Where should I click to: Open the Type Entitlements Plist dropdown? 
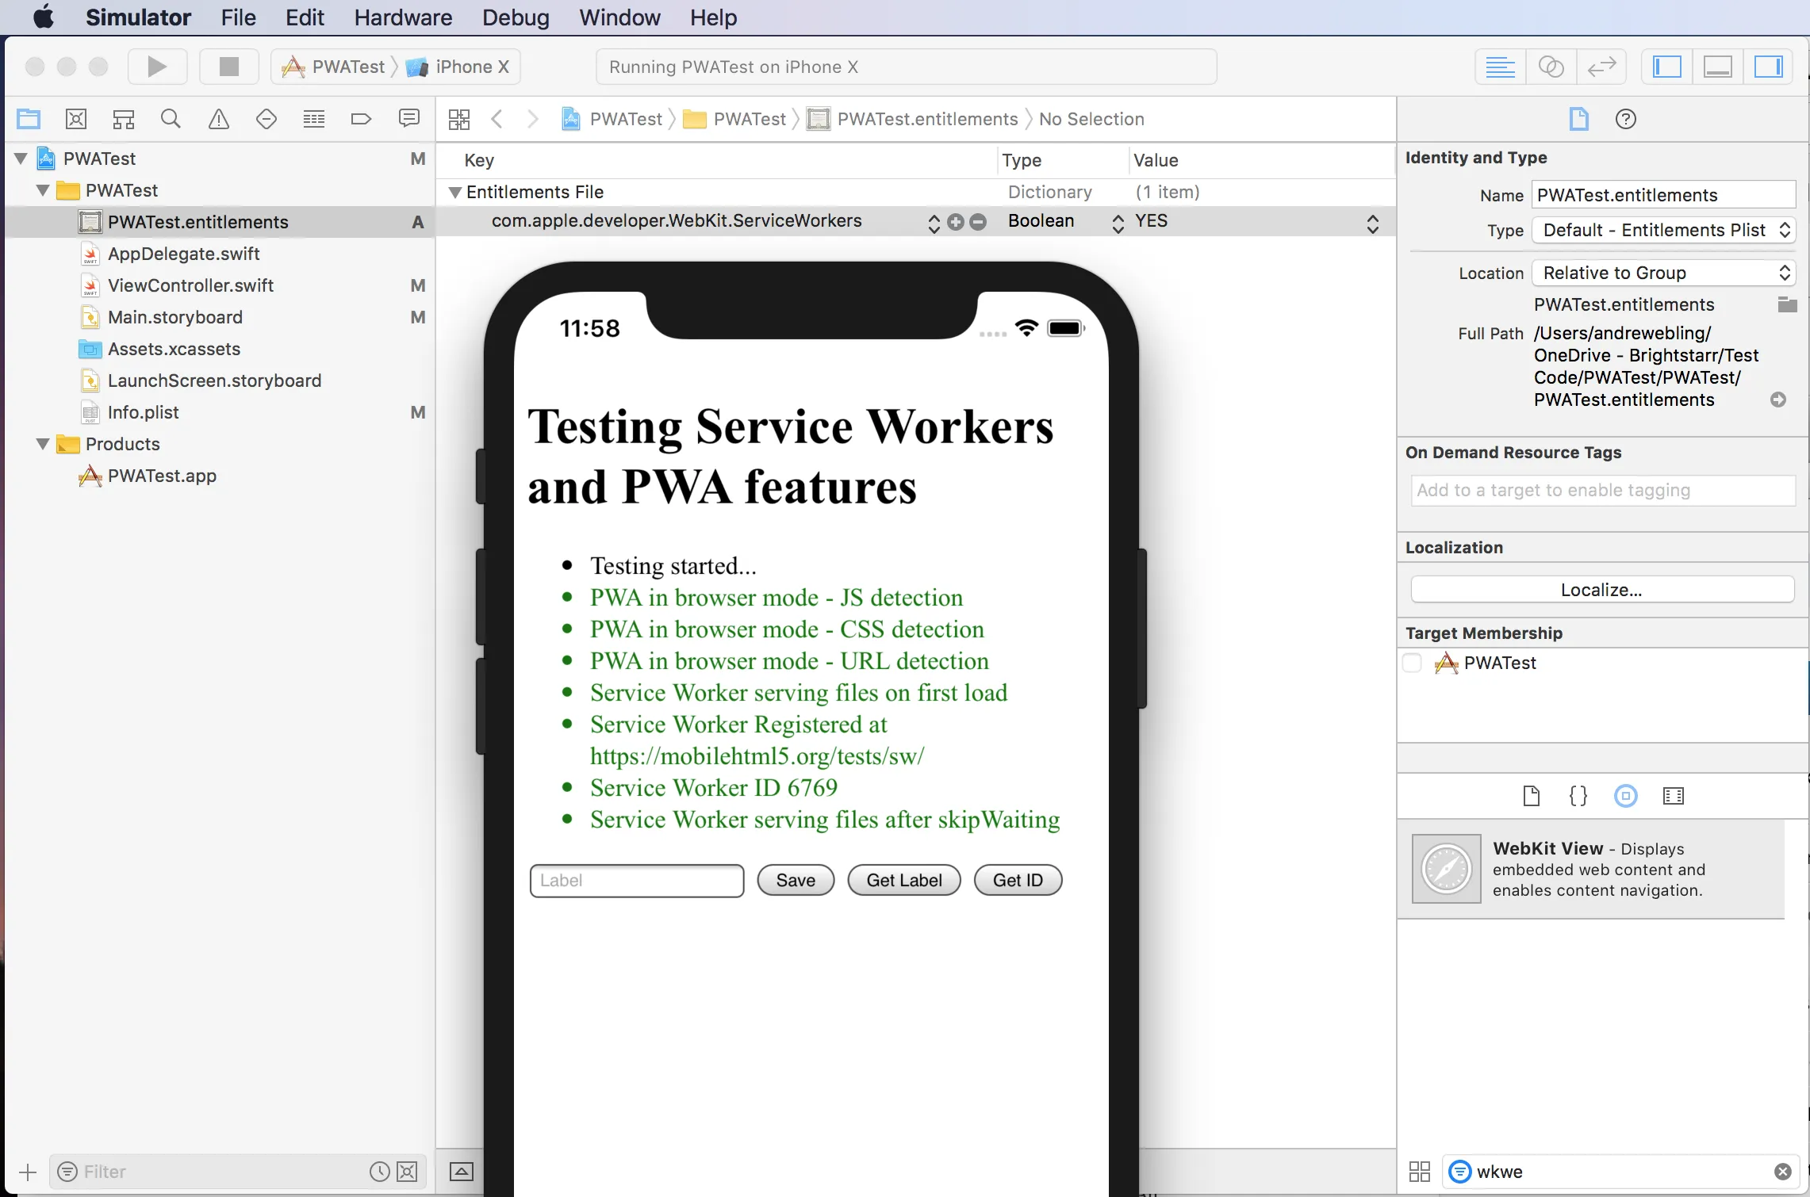coord(1663,230)
